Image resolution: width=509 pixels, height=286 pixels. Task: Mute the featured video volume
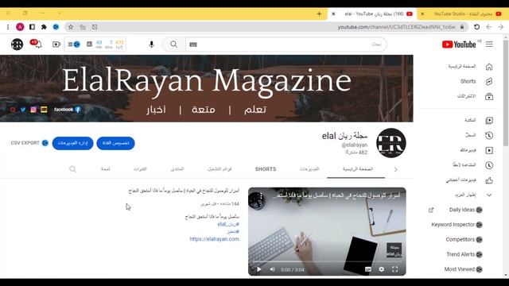272,269
